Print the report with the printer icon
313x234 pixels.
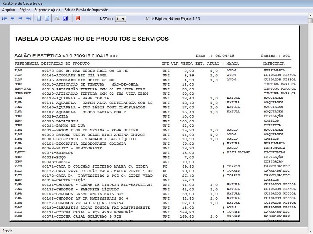pos(57,18)
